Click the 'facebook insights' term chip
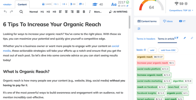196x100 pixels. 151,93
